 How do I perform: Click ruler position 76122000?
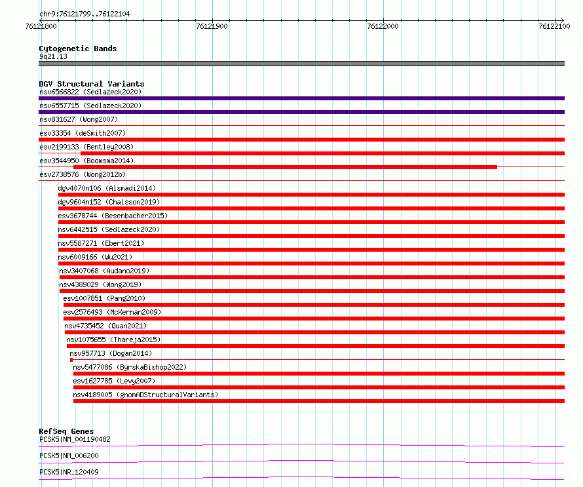[383, 26]
